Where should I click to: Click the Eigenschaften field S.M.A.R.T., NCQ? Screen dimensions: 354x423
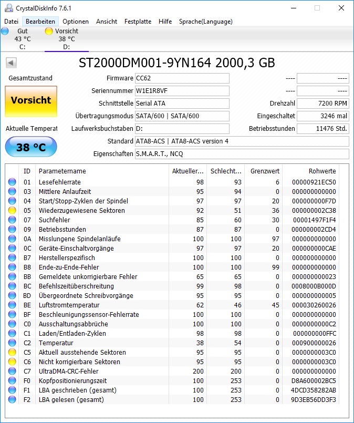pyautogui.click(x=242, y=154)
